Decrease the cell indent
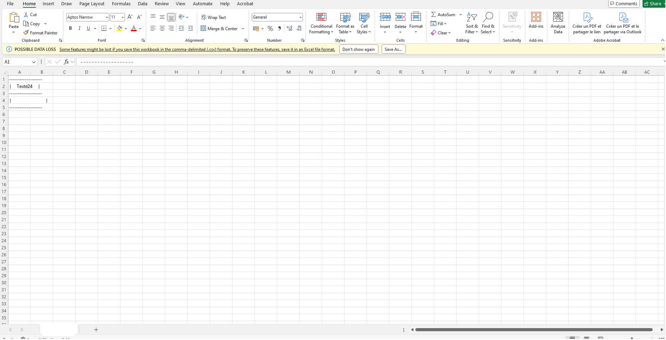The image size is (666, 340). click(x=181, y=28)
